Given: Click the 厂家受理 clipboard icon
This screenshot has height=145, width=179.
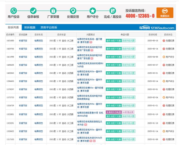Looking at the screenshot, I should coord(53,11).
